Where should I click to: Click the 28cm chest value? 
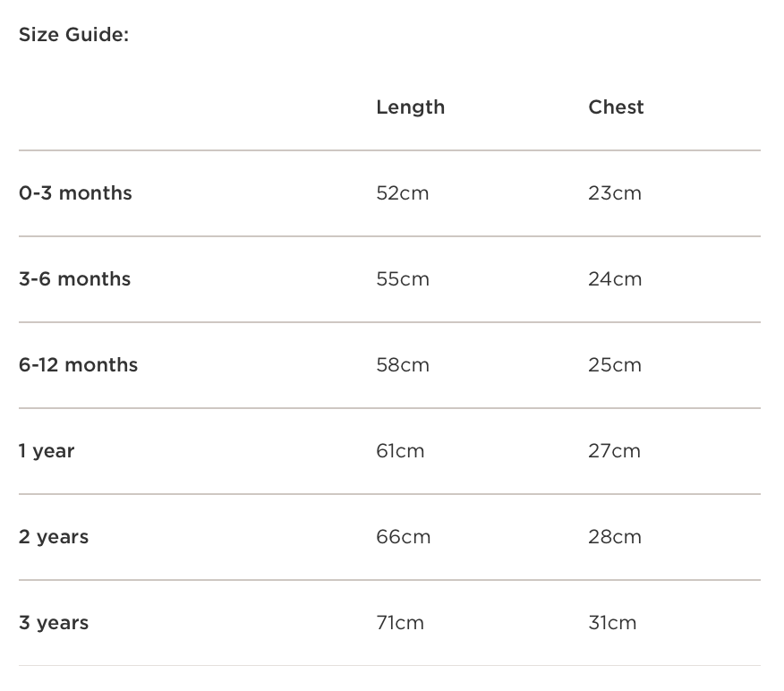615,537
